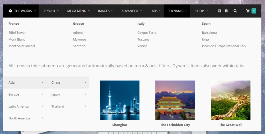Image resolution: width=265 pixels, height=134 pixels.
Task: Go to the Ibiza link
Action: [x=205, y=39]
